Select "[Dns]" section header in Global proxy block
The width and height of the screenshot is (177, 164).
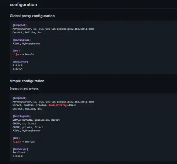tap(16, 51)
